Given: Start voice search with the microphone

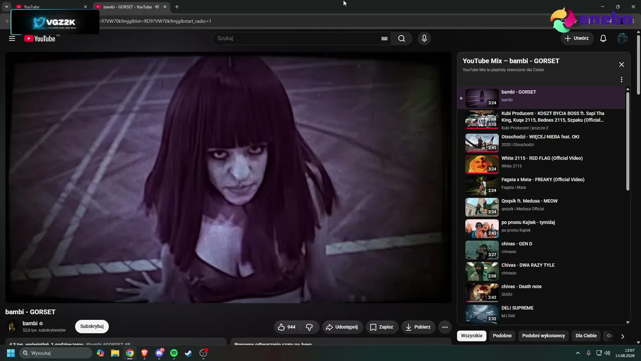Looking at the screenshot, I should click(x=424, y=39).
